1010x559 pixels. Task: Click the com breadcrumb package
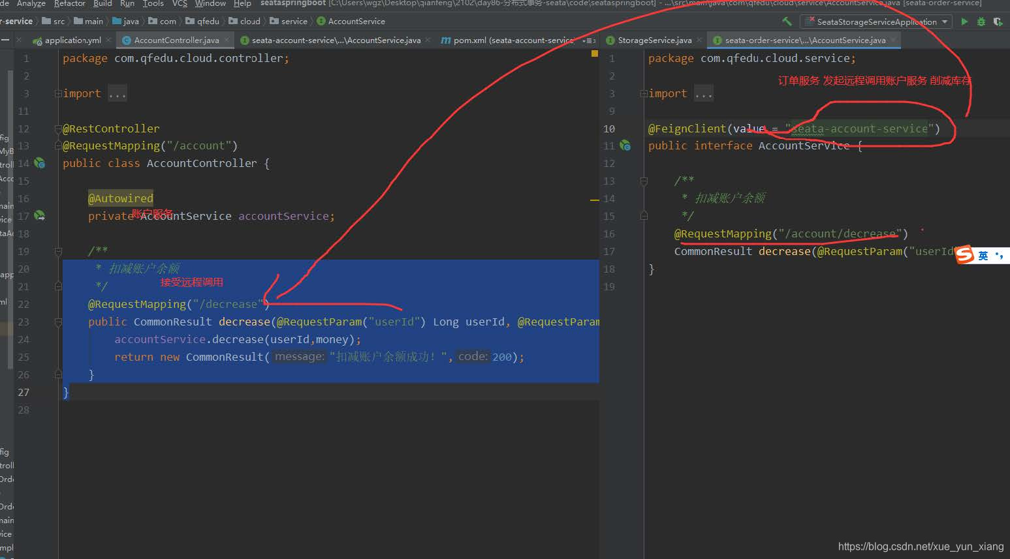point(163,22)
